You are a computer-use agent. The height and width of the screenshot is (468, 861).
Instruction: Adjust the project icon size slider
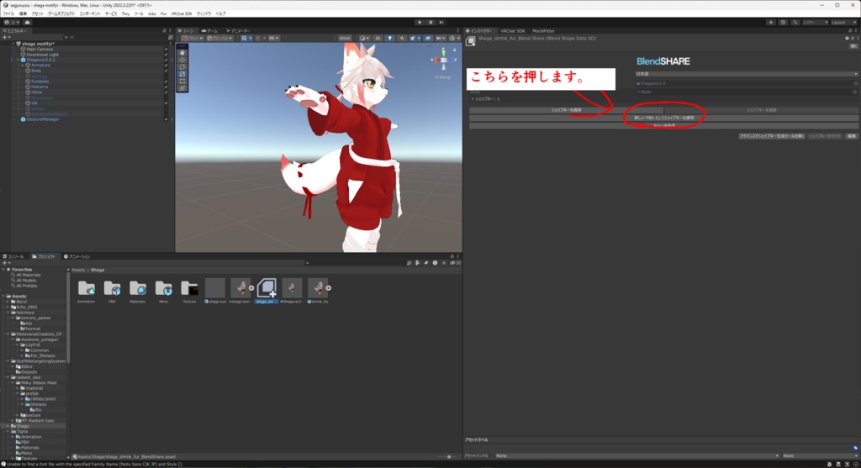tap(449, 456)
